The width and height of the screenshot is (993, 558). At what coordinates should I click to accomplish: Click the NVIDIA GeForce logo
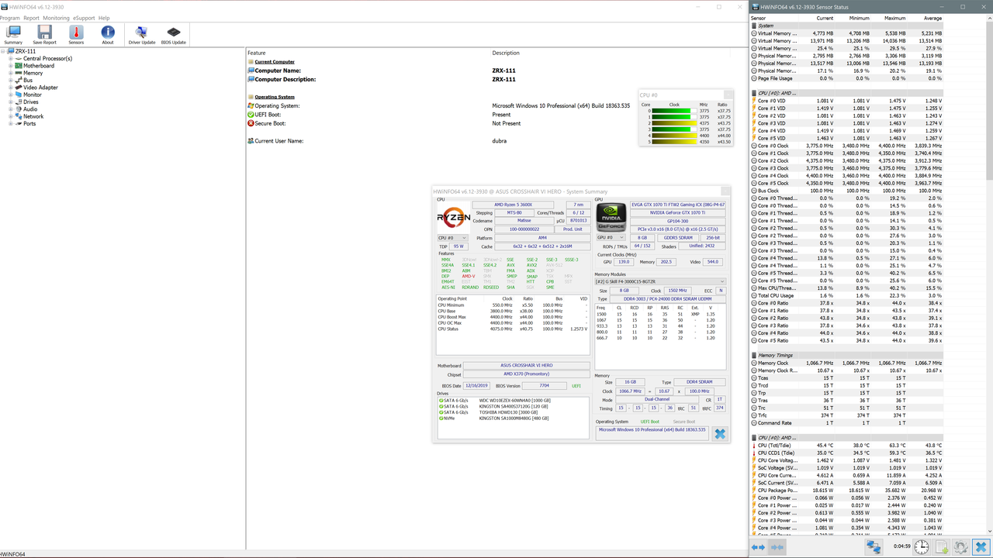pos(611,217)
